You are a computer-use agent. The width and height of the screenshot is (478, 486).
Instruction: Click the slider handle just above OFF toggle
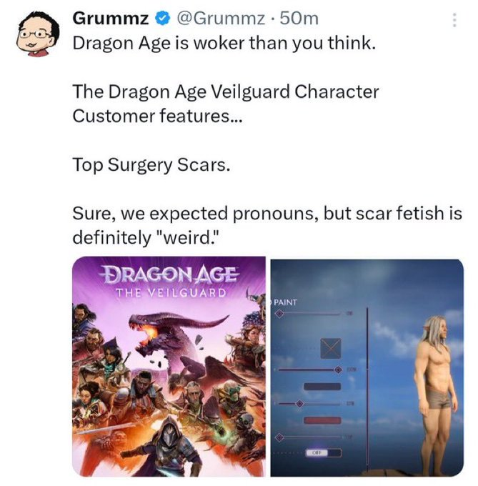point(279,437)
